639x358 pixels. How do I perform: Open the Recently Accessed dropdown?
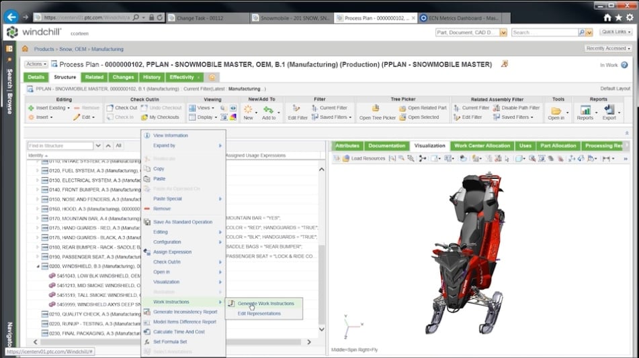[609, 48]
